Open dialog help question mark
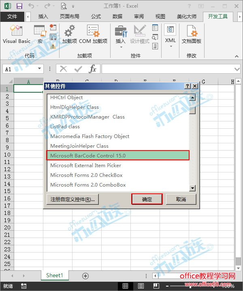This screenshot has width=243, height=291. pos(188,86)
